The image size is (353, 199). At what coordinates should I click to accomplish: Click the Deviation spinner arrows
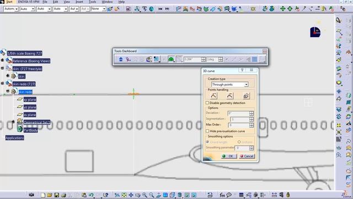point(252,113)
